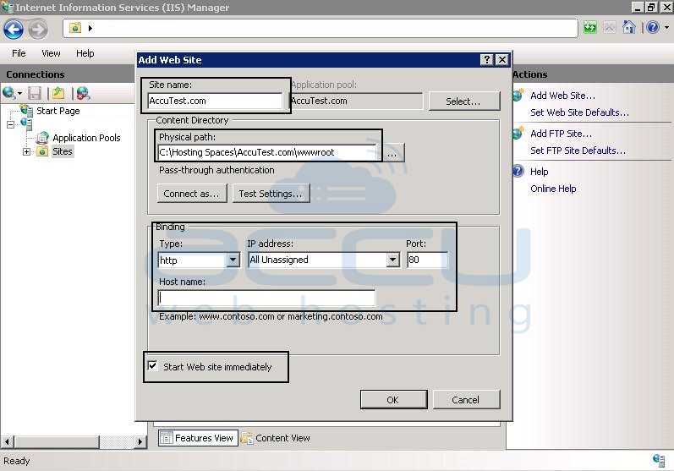The width and height of the screenshot is (674, 471).
Task: Click the status bar network icon
Action: [659, 460]
